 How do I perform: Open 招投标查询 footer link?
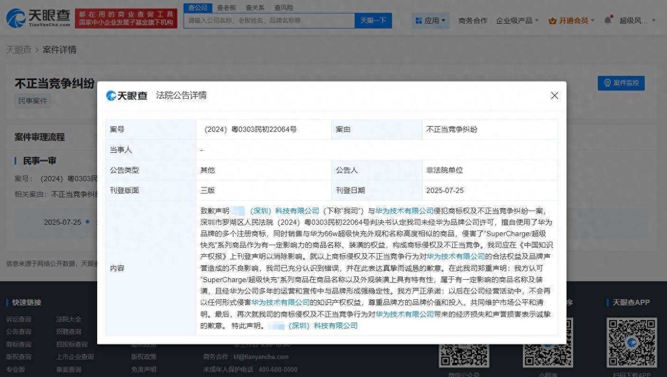pos(72,344)
